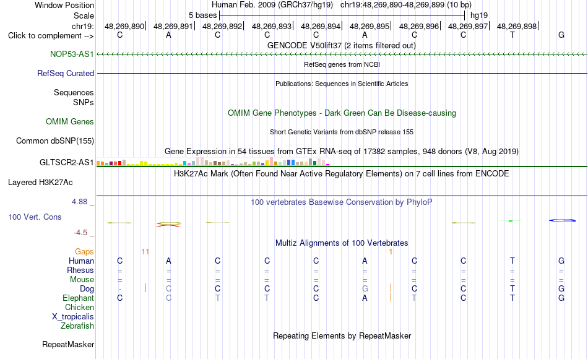Click the NOP53-AS1 gene label
The image size is (588, 359).
tap(72, 54)
